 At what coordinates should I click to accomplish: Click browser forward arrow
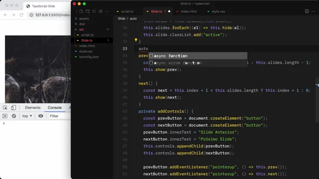point(13,15)
